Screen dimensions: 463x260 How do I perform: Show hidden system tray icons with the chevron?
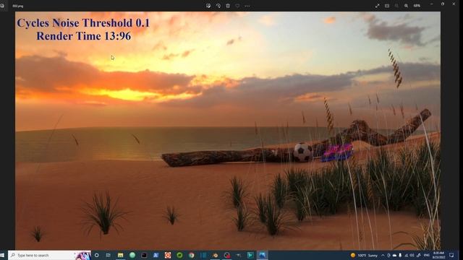[x=383, y=255]
